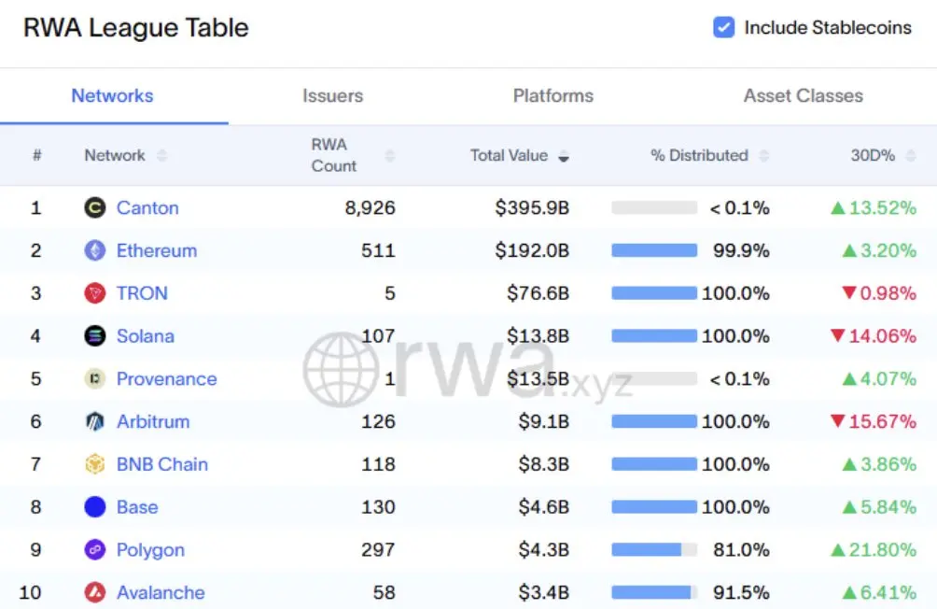Click the Canton network logo icon
The height and width of the screenshot is (609, 937).
94,207
